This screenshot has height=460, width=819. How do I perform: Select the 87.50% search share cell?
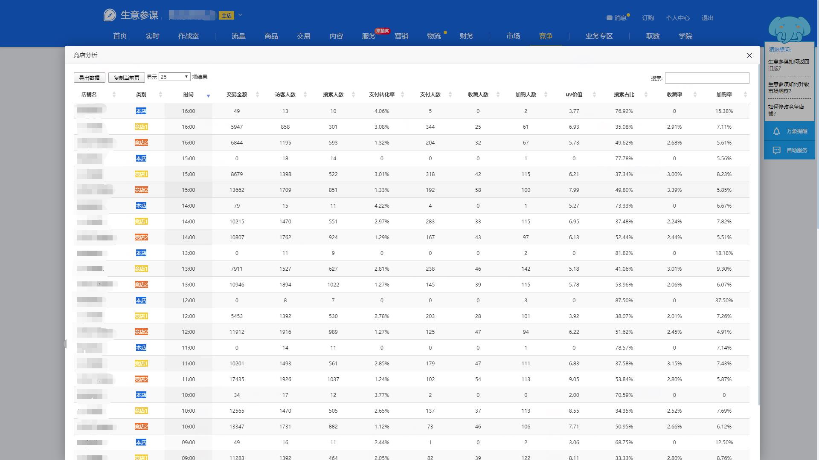(624, 301)
